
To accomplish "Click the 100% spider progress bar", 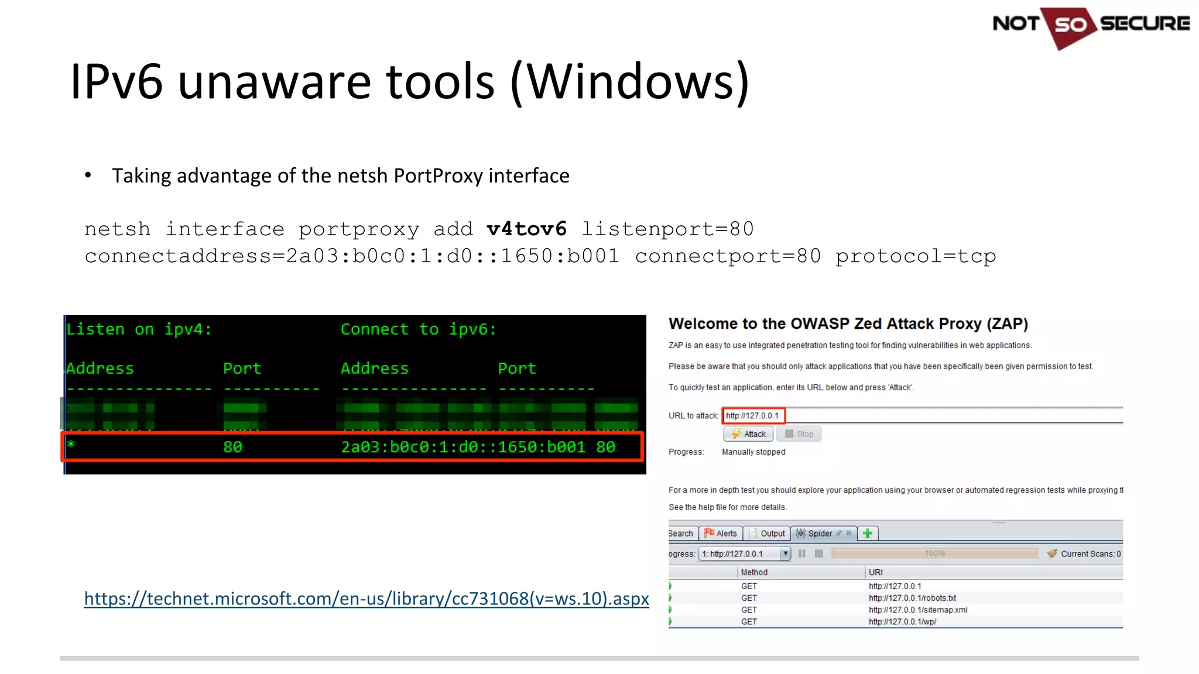I will tap(934, 553).
